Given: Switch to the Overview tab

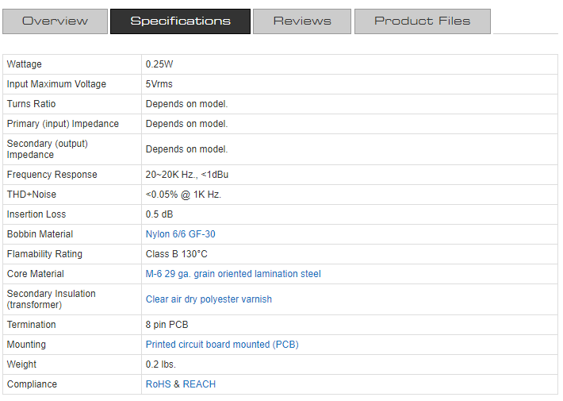Looking at the screenshot, I should click(55, 21).
